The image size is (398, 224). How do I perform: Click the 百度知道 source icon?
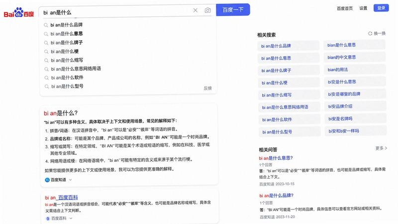click(x=47, y=180)
